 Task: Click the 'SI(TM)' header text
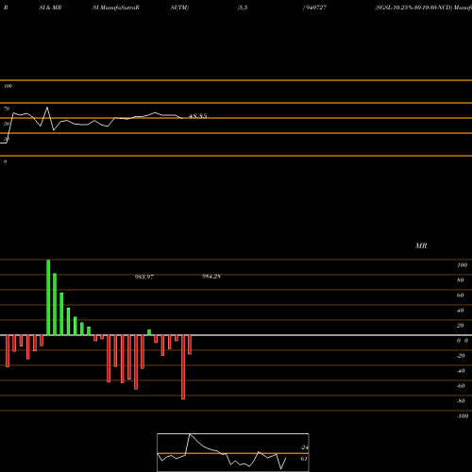(179, 8)
